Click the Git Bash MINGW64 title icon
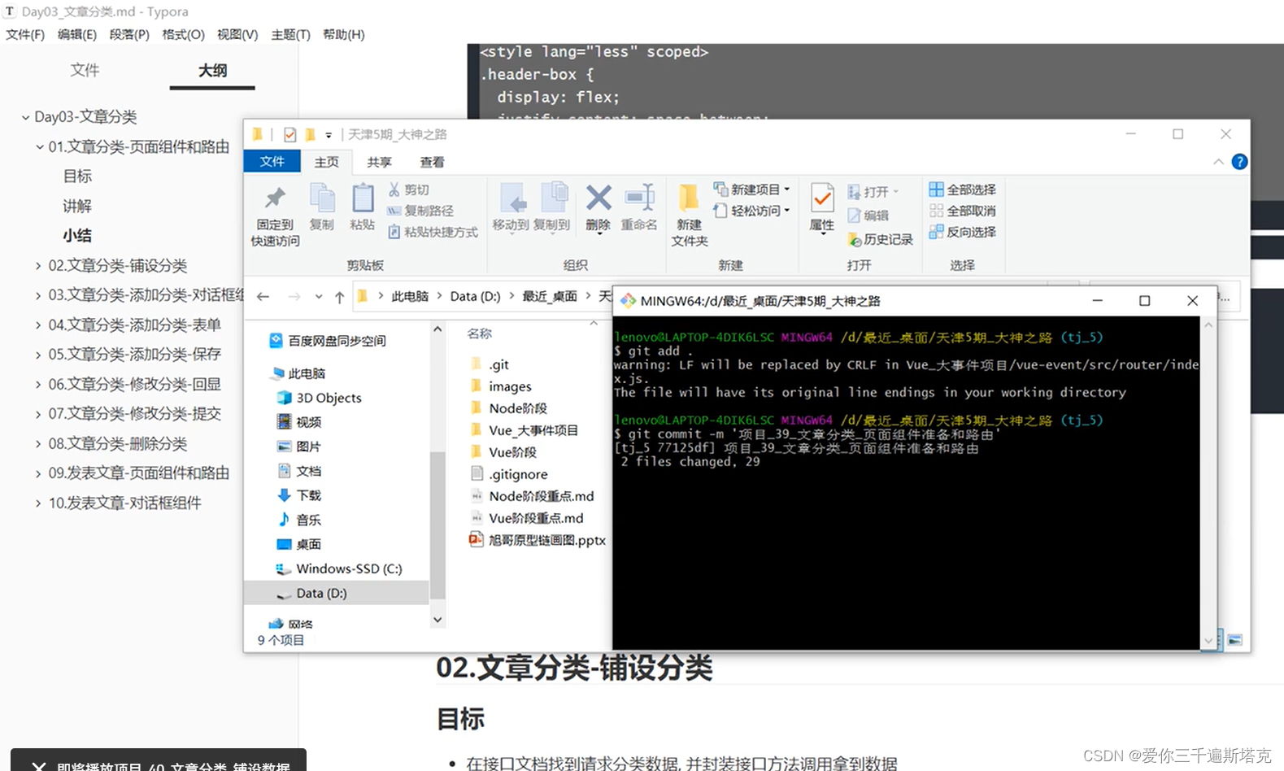Image resolution: width=1284 pixels, height=771 pixels. 628,301
